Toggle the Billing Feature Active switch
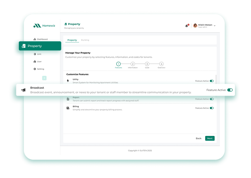Image resolution: width=251 pixels, height=178 pixels. tap(212, 108)
